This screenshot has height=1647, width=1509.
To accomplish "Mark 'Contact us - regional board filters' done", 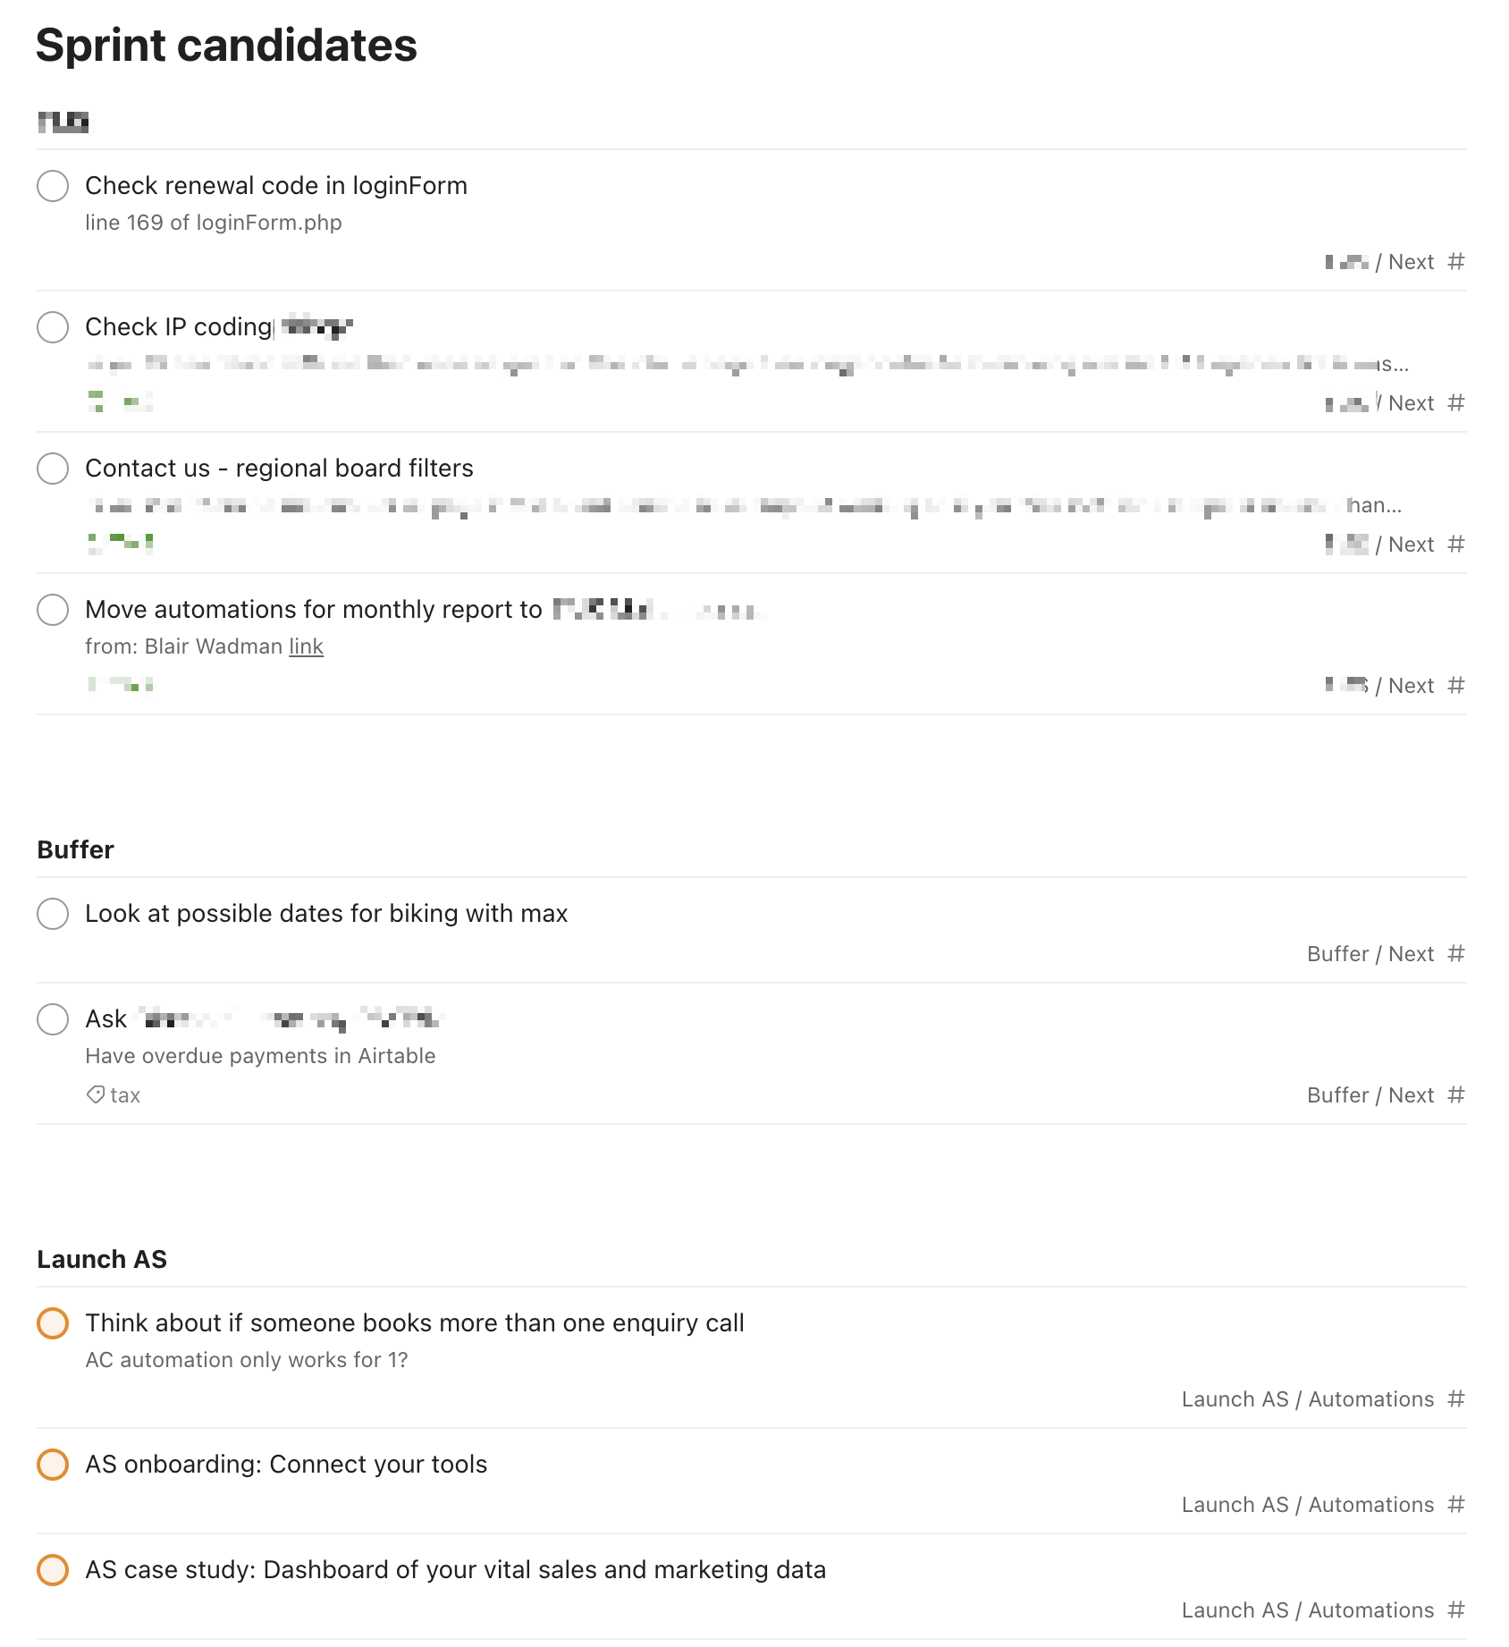I will coord(53,469).
